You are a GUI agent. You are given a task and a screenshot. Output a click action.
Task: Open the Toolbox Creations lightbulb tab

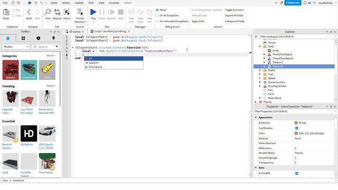coord(53,38)
